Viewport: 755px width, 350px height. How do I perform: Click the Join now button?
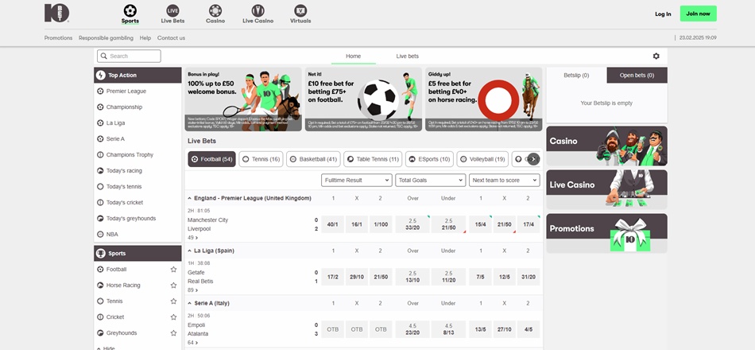point(699,14)
